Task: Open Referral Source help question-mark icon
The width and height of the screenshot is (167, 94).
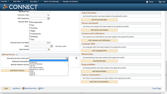Action: click(x=17, y=55)
